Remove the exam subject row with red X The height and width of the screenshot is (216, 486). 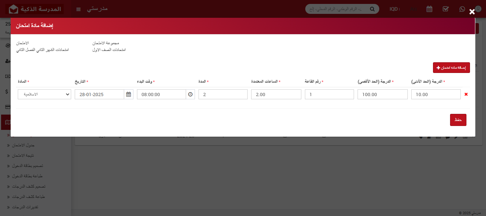(x=466, y=94)
